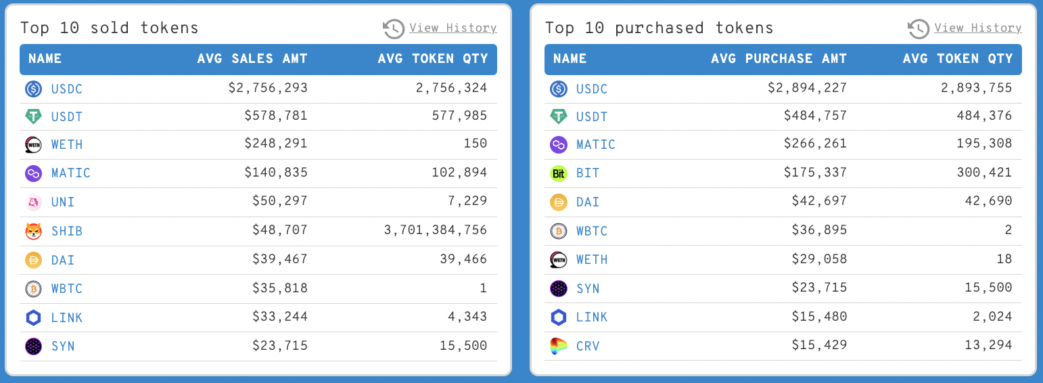Open the WETH link in purchased tokens
The height and width of the screenshot is (383, 1043).
pyautogui.click(x=592, y=260)
